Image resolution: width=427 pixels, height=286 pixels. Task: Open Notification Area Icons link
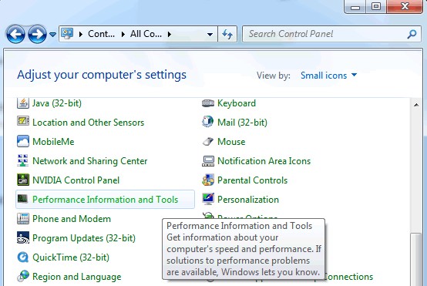(264, 161)
